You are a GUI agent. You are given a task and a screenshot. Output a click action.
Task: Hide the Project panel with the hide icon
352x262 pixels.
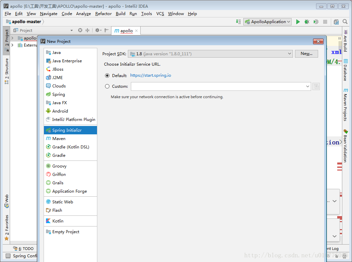[107, 30]
